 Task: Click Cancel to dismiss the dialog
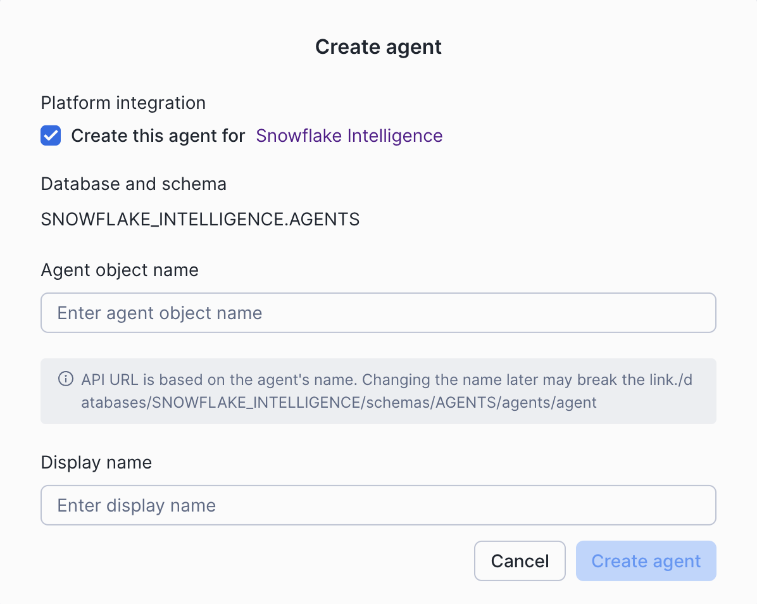[x=520, y=561]
